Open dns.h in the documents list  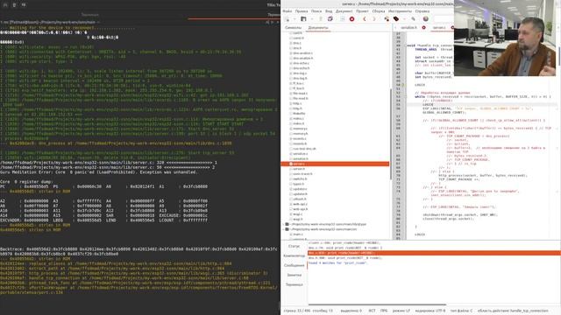tap(297, 48)
